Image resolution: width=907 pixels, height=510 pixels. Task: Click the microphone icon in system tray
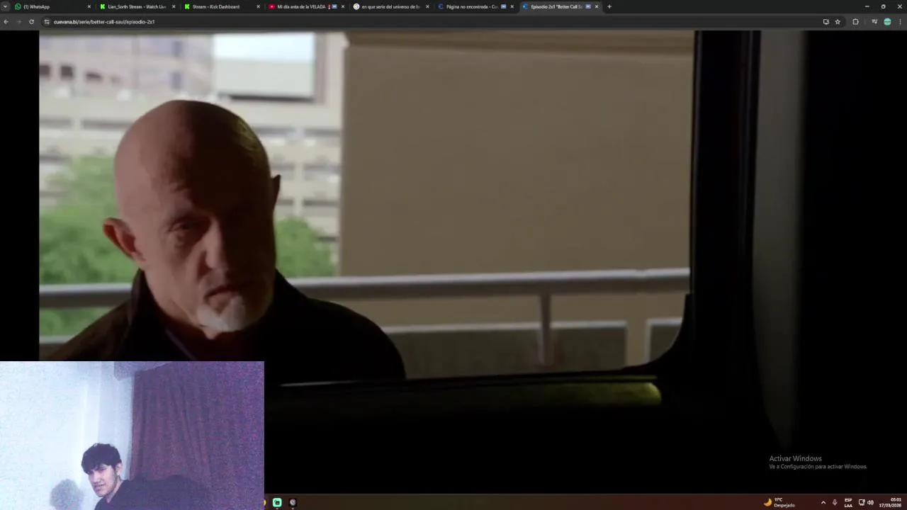835,502
